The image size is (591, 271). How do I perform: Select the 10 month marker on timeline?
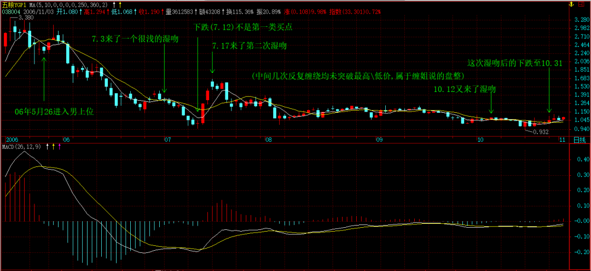pyautogui.click(x=480, y=140)
